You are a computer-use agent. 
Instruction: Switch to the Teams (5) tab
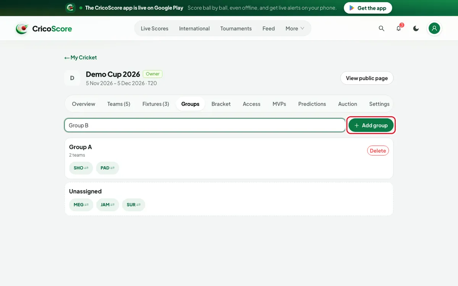tap(119, 104)
